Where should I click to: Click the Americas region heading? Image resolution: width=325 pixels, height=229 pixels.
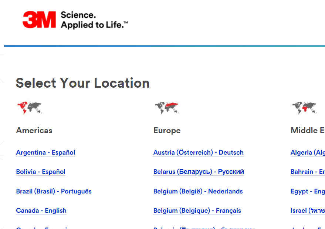click(x=34, y=130)
